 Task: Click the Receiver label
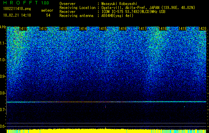[67, 12]
